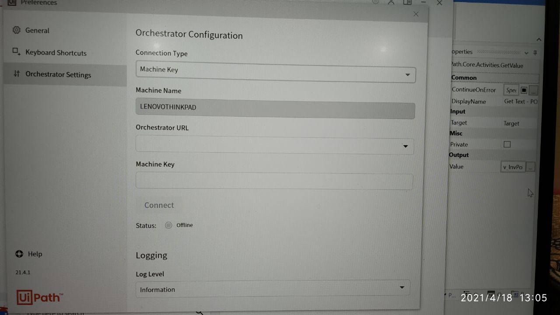
Task: Open Properties panel options dropdown arrow
Action: tap(526, 53)
